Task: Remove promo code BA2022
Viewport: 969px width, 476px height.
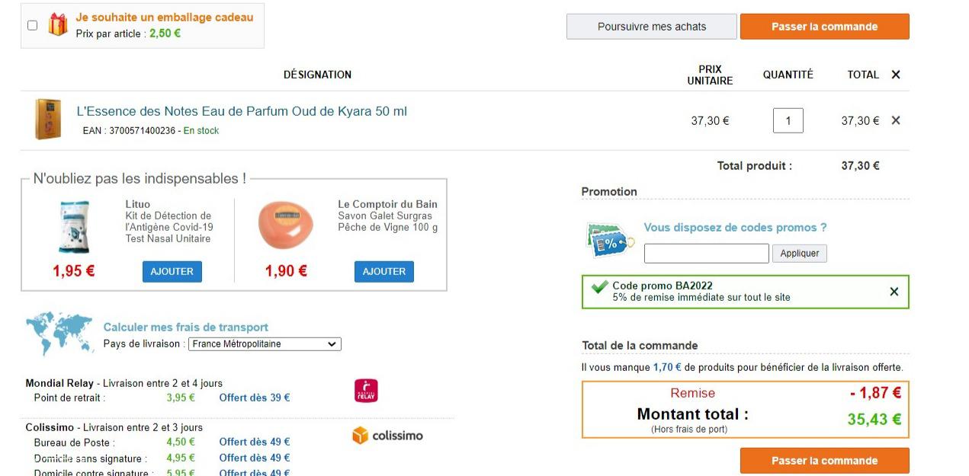Action: [894, 292]
